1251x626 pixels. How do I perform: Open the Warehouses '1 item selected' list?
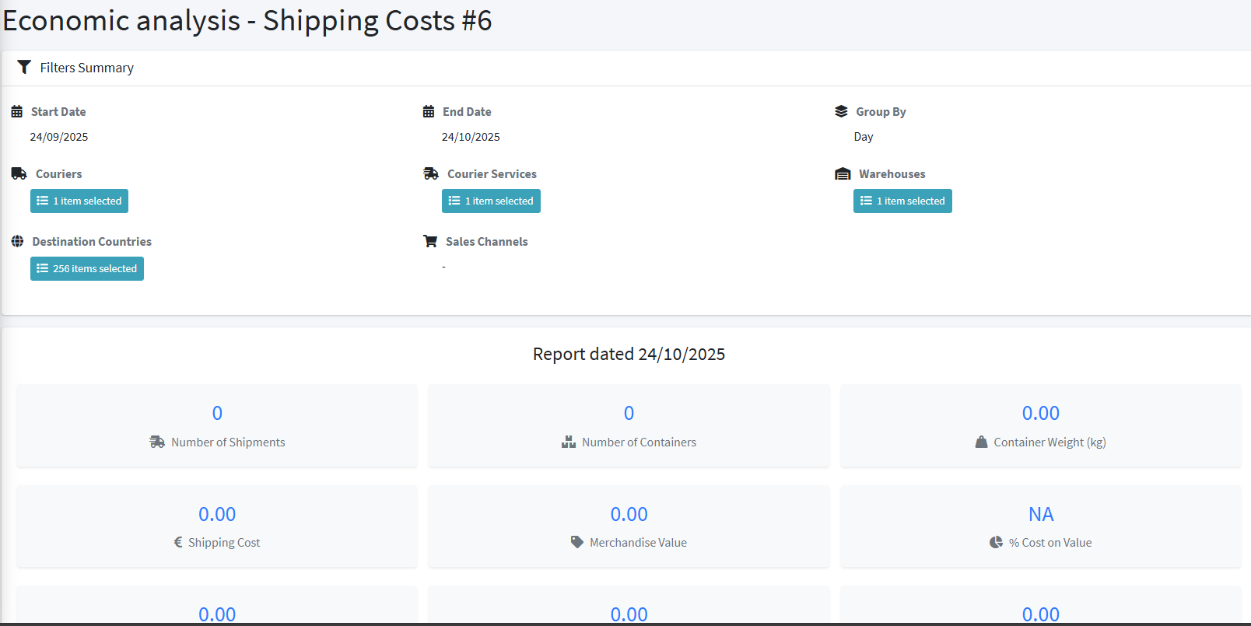coord(902,201)
